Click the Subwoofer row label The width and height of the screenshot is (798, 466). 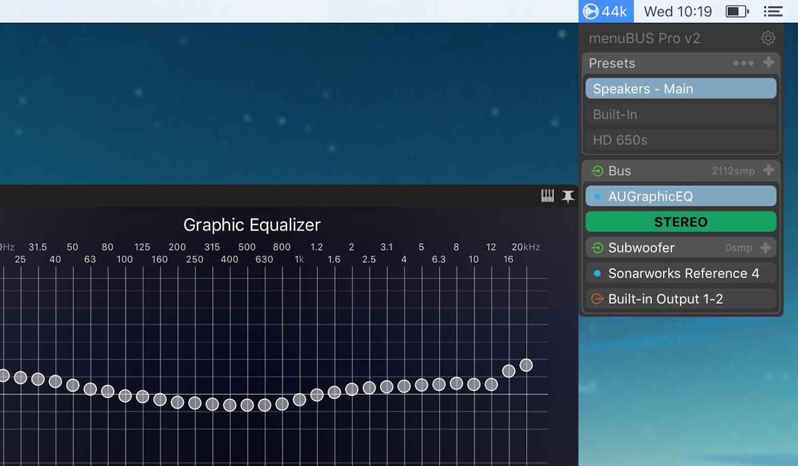[x=641, y=248]
